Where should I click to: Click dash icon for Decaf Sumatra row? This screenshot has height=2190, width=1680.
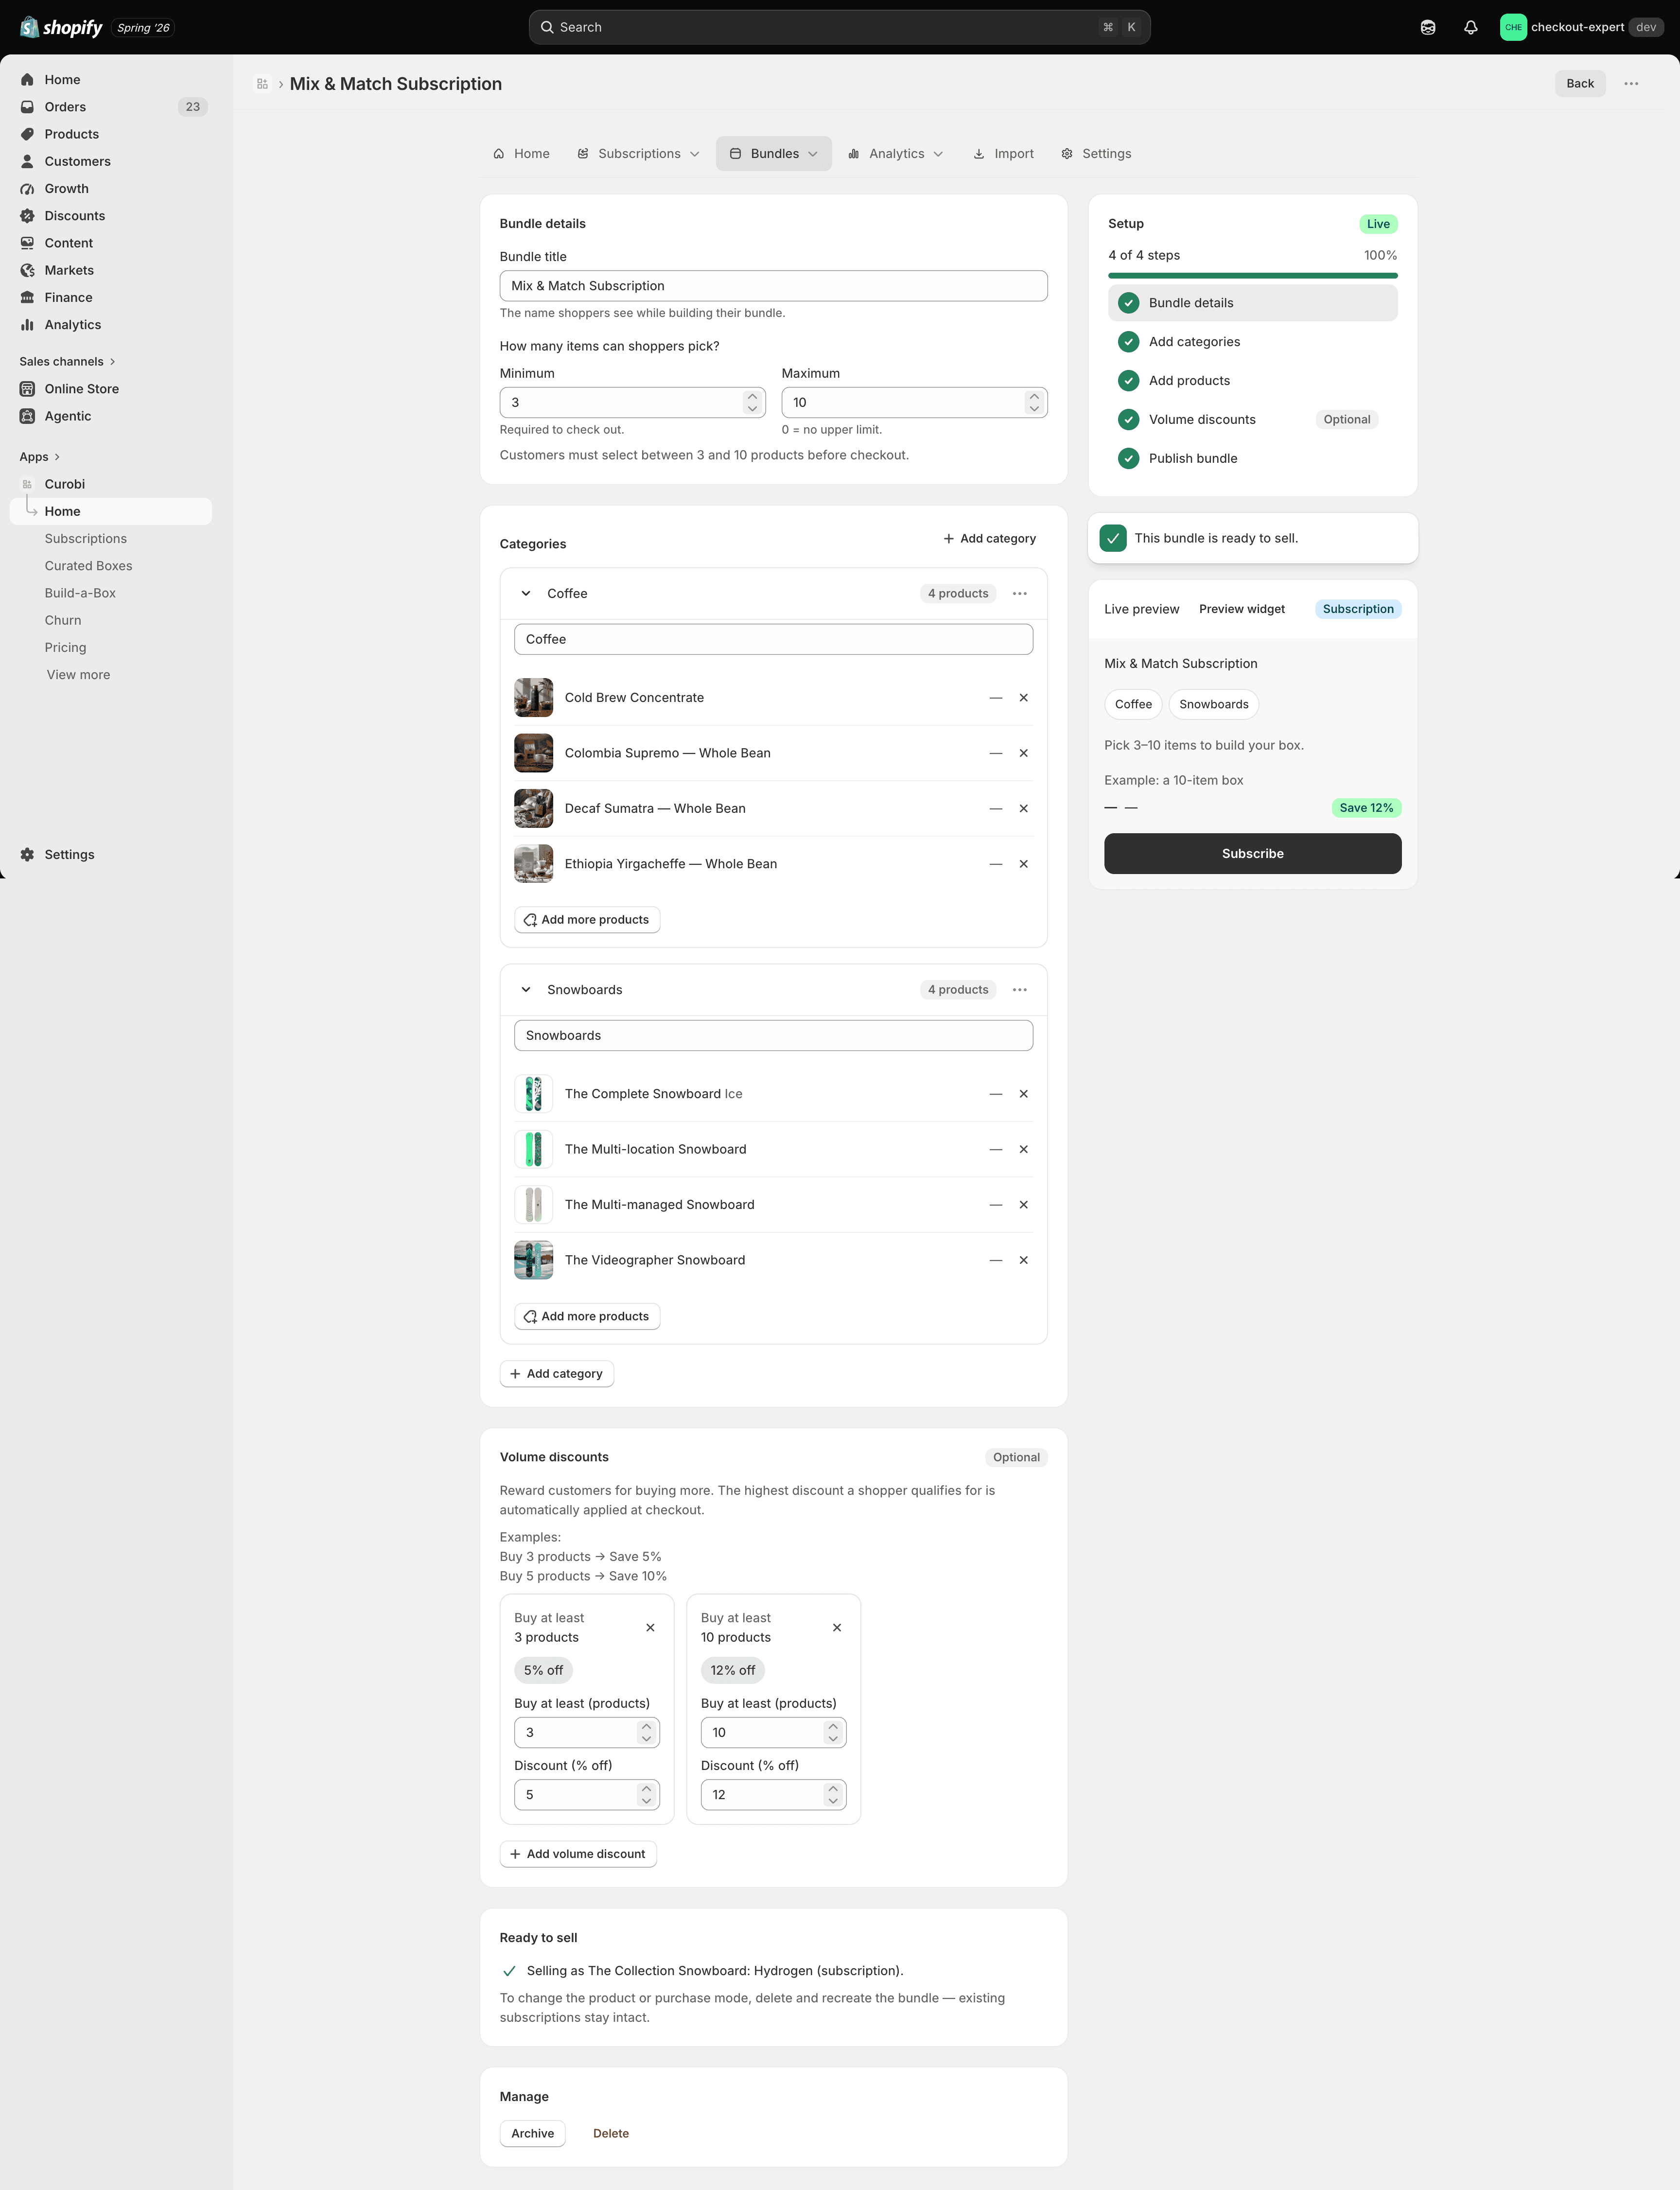click(x=995, y=808)
